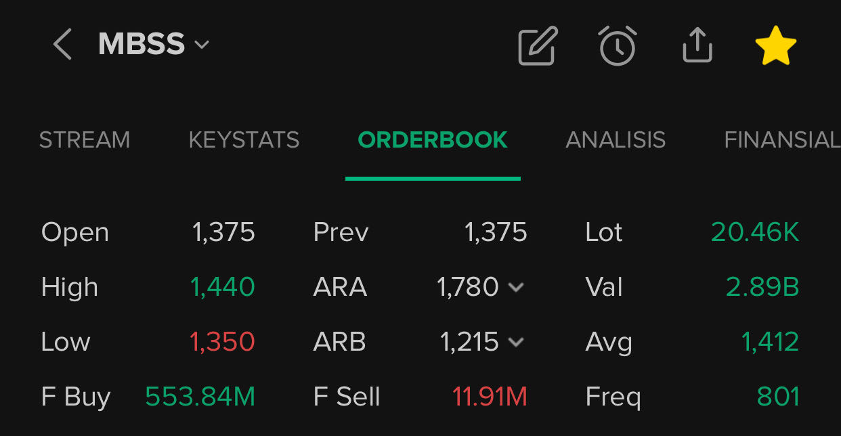Screen dimensions: 841x436
Task: Click the Low price 1,350
Action: click(x=223, y=342)
